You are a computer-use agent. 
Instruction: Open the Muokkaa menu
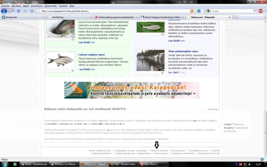pyautogui.click(x=16, y=6)
